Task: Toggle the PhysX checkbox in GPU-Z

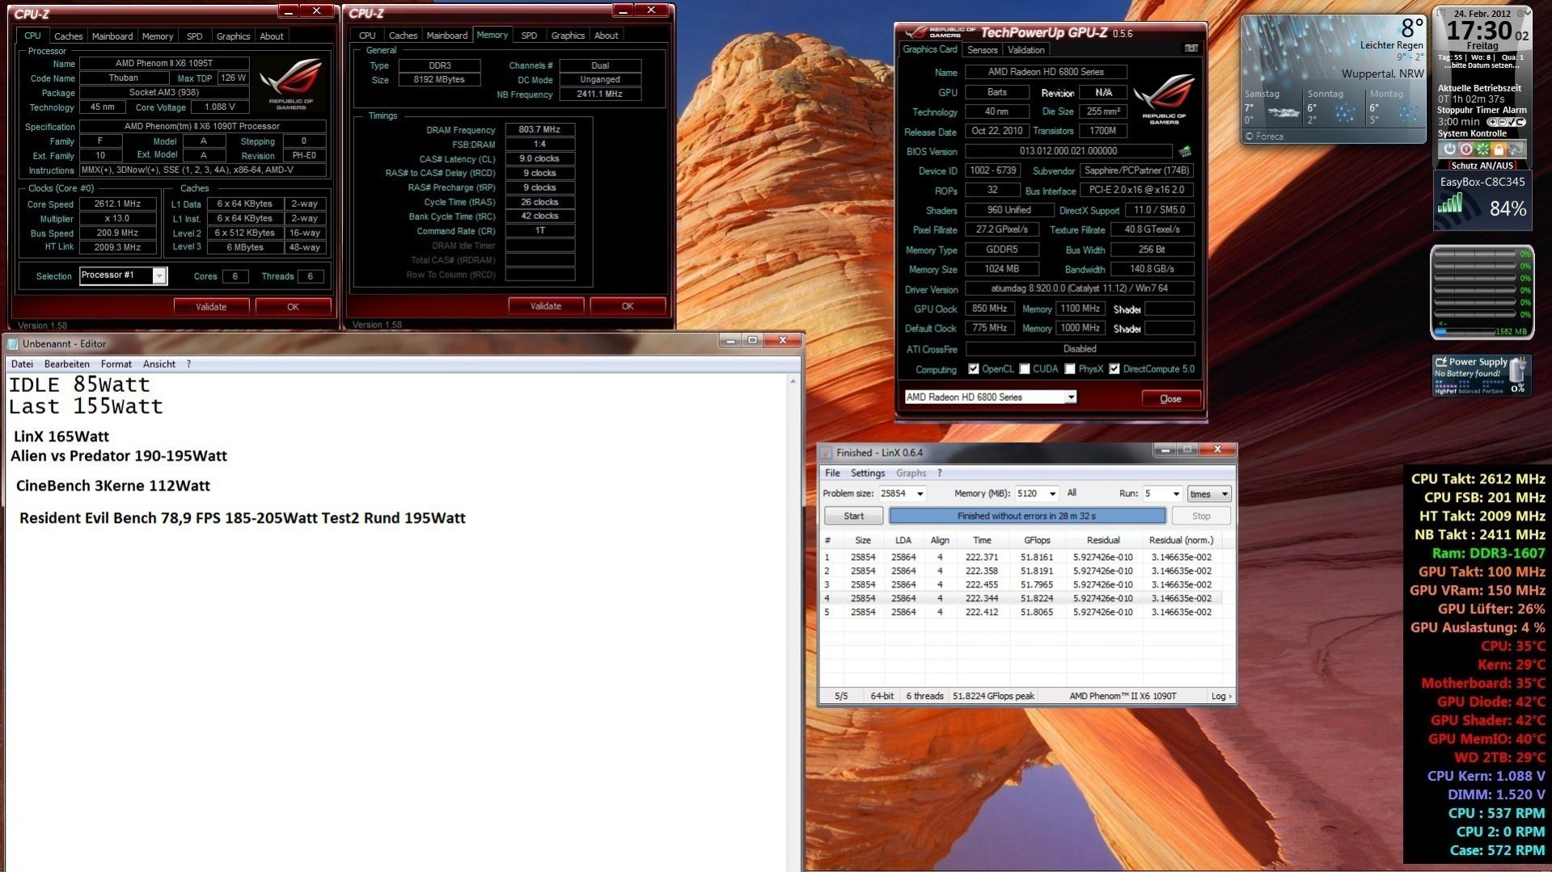Action: (x=1070, y=369)
